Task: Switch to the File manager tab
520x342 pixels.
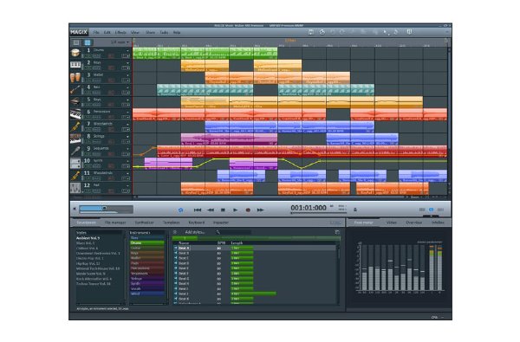Action: (x=115, y=223)
